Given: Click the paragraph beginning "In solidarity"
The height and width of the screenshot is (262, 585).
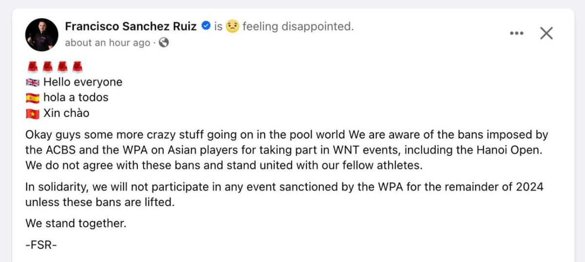Looking at the screenshot, I should pos(284,194).
